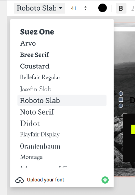Select the Noto Serif font option
Screen dimensions: 135x195
click(37, 112)
